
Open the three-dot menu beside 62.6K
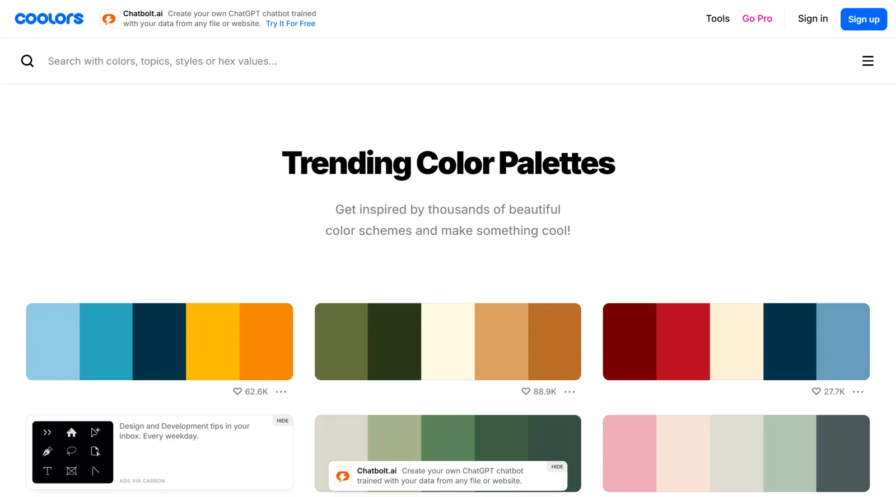point(282,391)
